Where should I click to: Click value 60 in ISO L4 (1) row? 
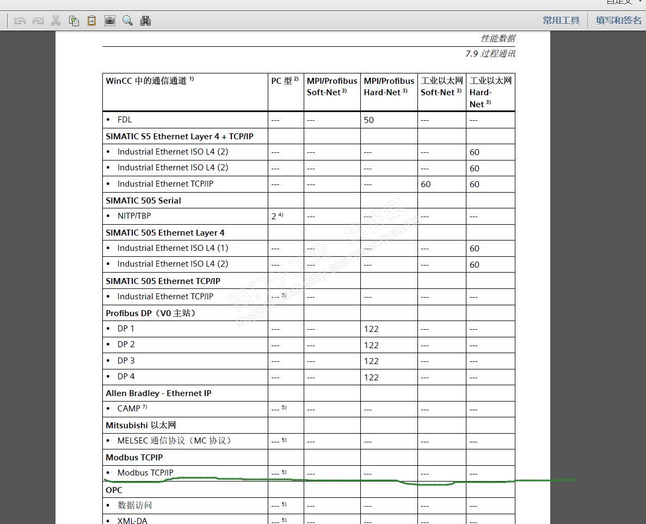(474, 249)
